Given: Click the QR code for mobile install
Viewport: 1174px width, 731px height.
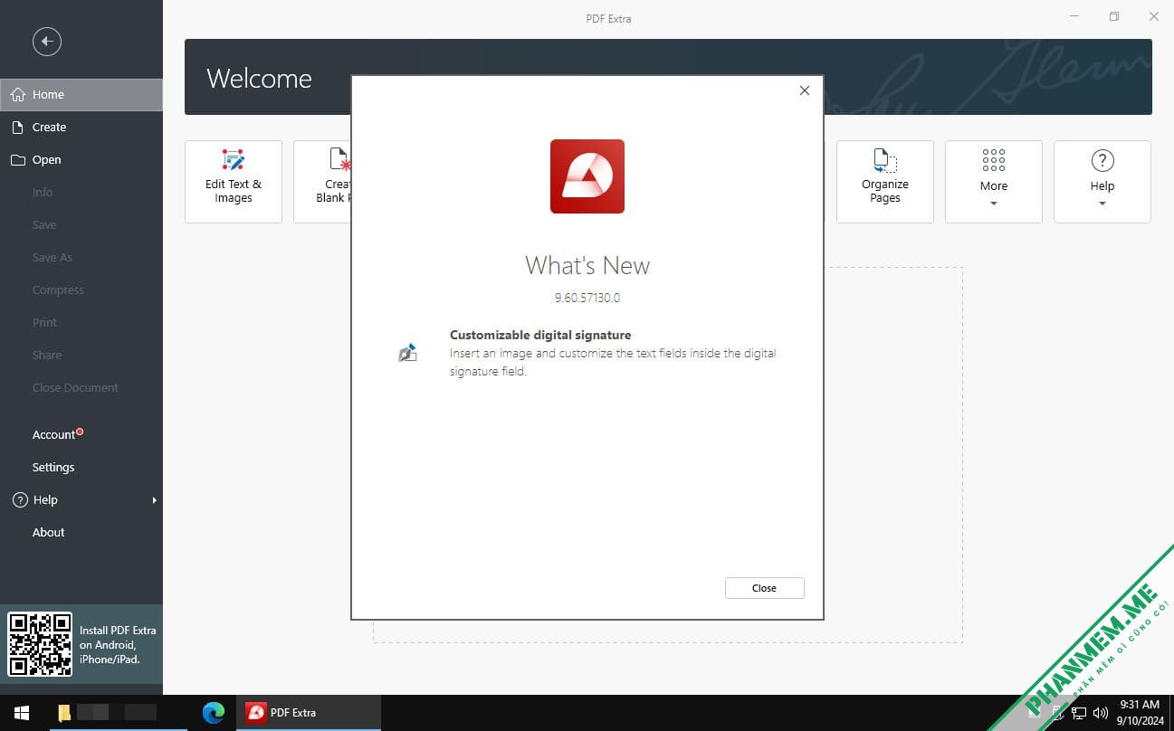Looking at the screenshot, I should 40,644.
